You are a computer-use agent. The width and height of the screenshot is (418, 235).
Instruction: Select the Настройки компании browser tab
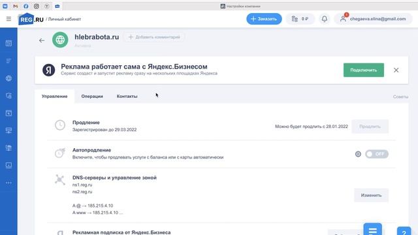coord(240,6)
